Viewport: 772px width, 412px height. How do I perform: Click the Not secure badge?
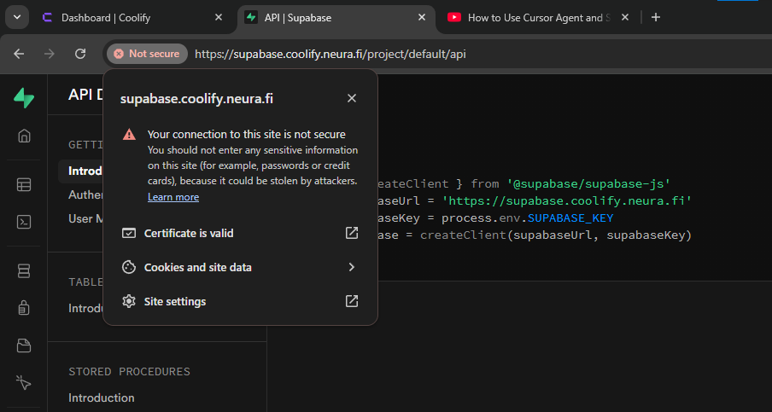point(147,54)
